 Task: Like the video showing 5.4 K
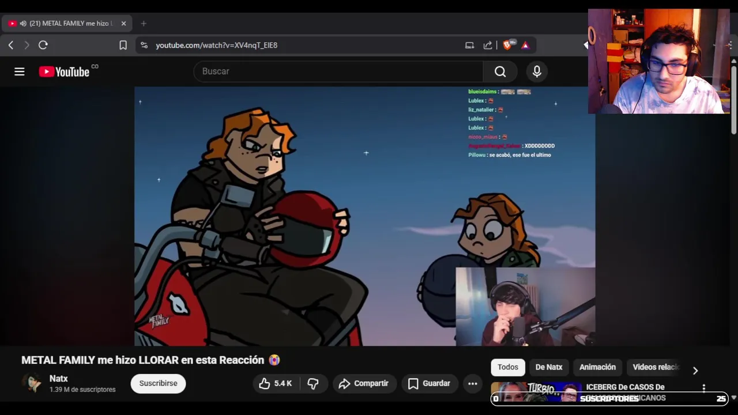click(x=276, y=383)
